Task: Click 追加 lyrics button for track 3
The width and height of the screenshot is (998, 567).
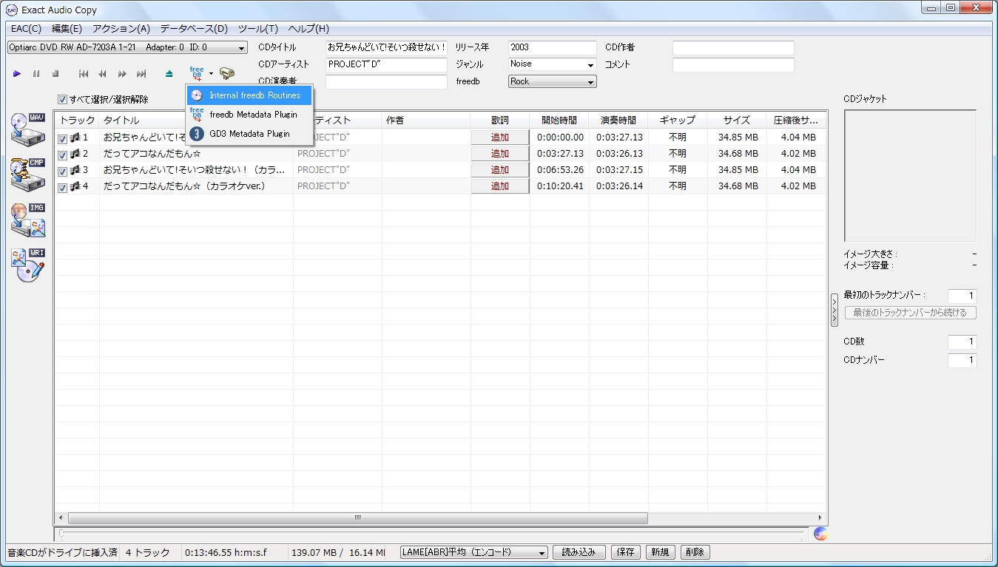Action: pyautogui.click(x=500, y=170)
